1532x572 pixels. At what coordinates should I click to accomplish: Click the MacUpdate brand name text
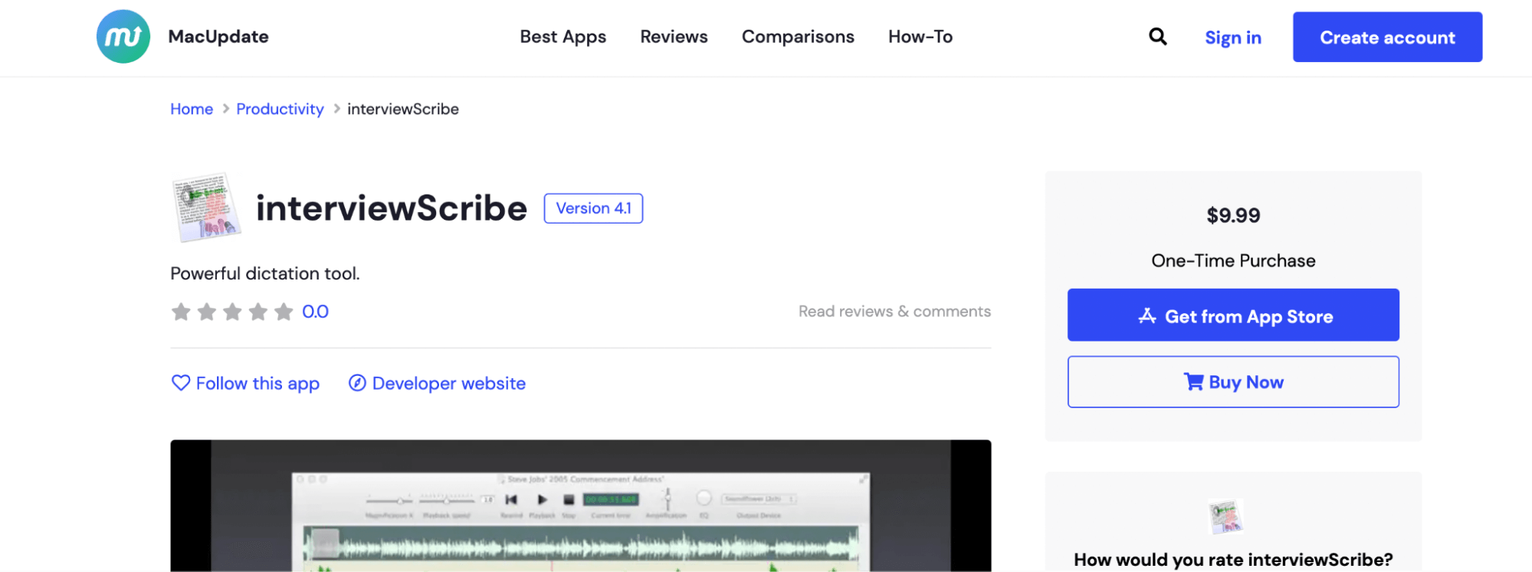click(218, 37)
